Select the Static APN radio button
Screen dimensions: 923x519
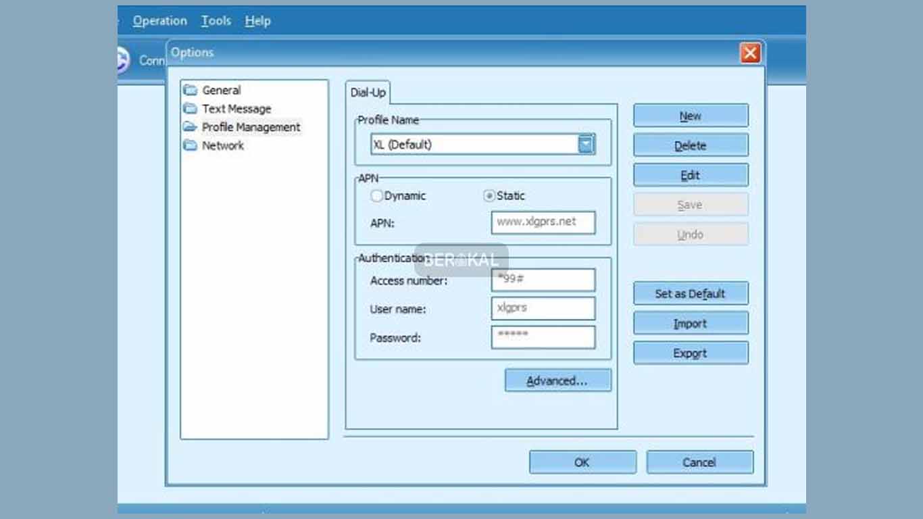489,196
